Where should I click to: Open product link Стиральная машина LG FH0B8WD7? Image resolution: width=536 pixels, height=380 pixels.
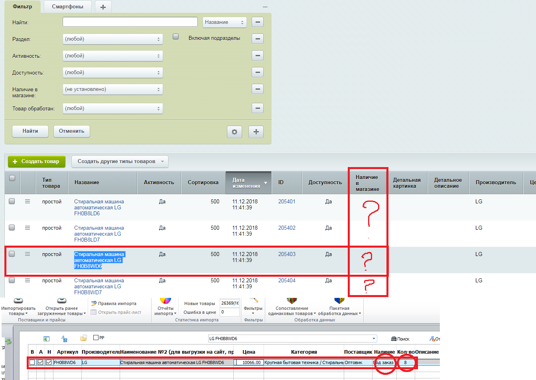tap(99, 286)
